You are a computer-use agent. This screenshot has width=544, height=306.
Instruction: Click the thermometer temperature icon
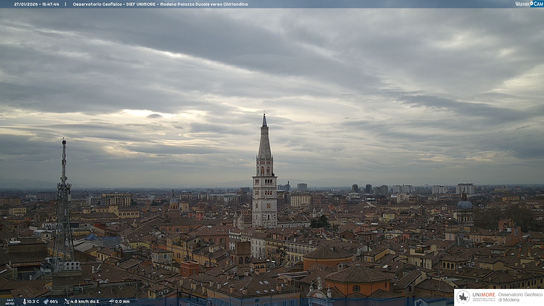pyautogui.click(x=24, y=301)
